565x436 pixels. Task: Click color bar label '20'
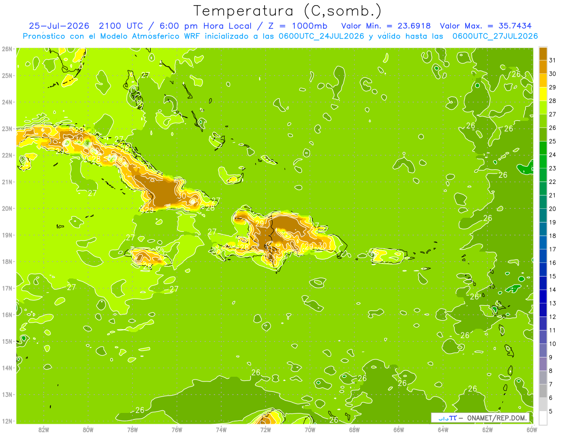(x=553, y=209)
